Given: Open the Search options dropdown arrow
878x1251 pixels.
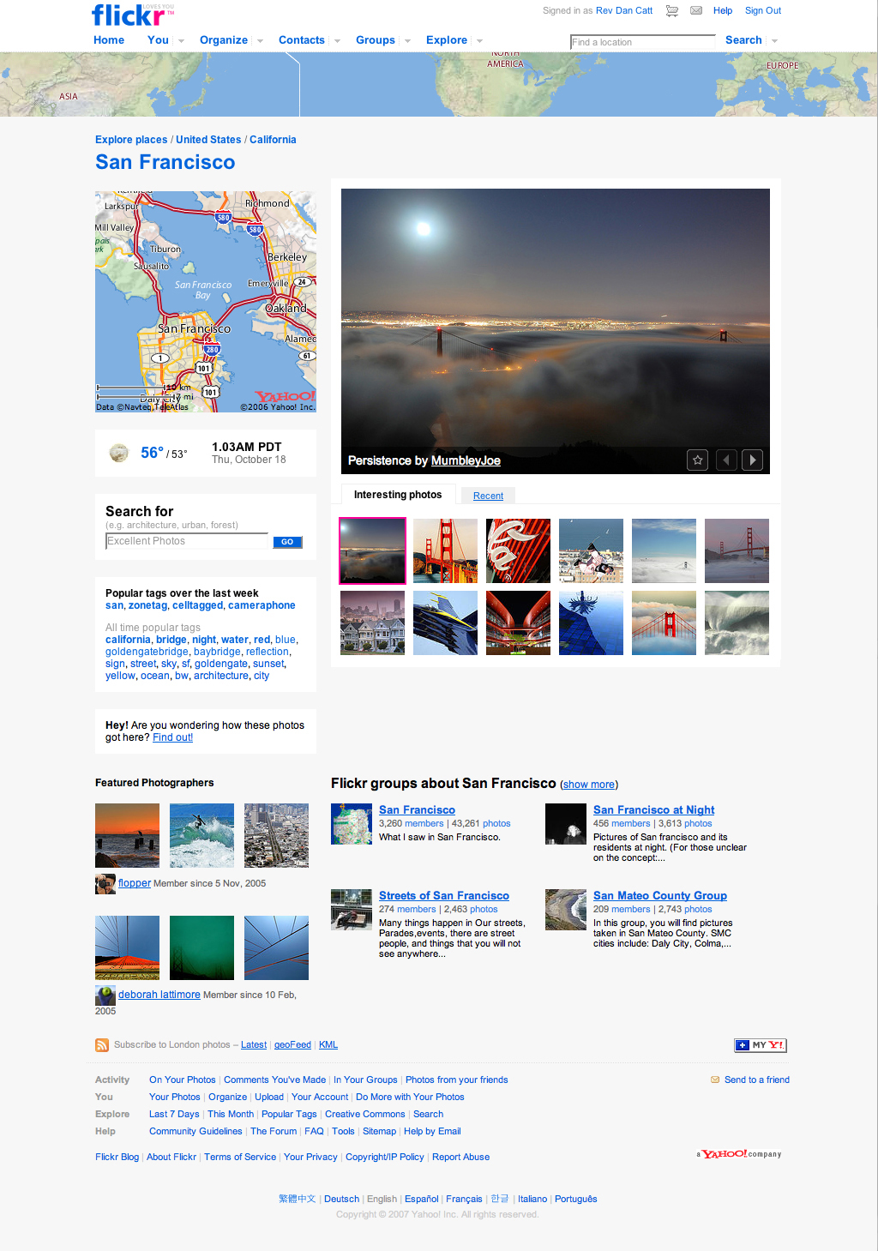Looking at the screenshot, I should pos(774,41).
